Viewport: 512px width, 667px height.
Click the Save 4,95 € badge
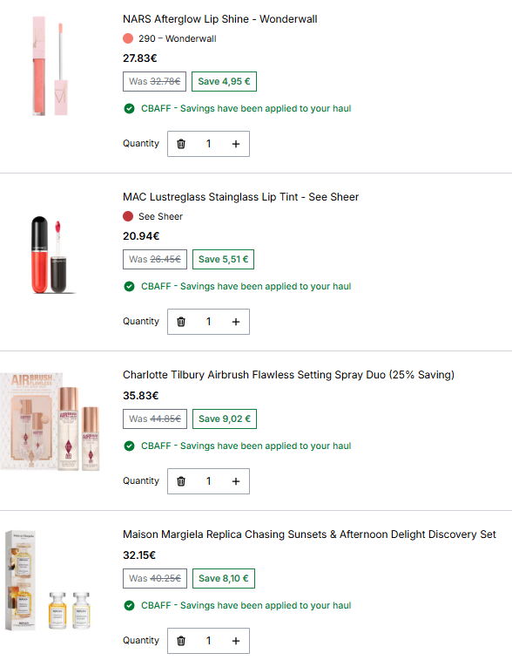224,82
